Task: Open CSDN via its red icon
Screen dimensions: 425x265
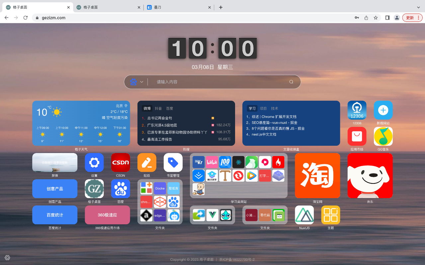Action: (120, 162)
